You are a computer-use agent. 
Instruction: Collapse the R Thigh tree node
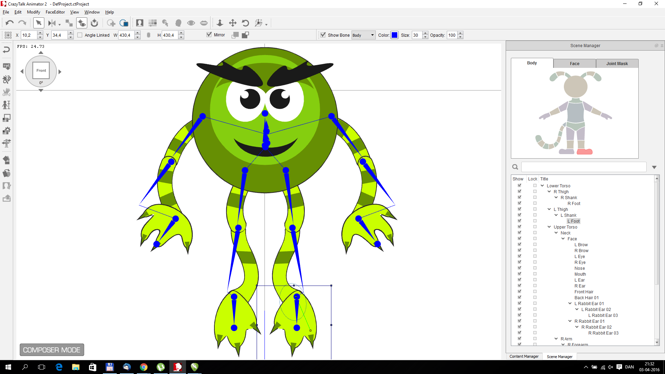pos(549,192)
